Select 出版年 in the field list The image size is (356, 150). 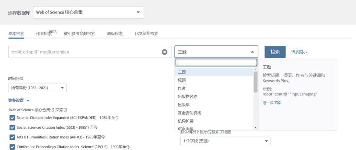click(214, 105)
